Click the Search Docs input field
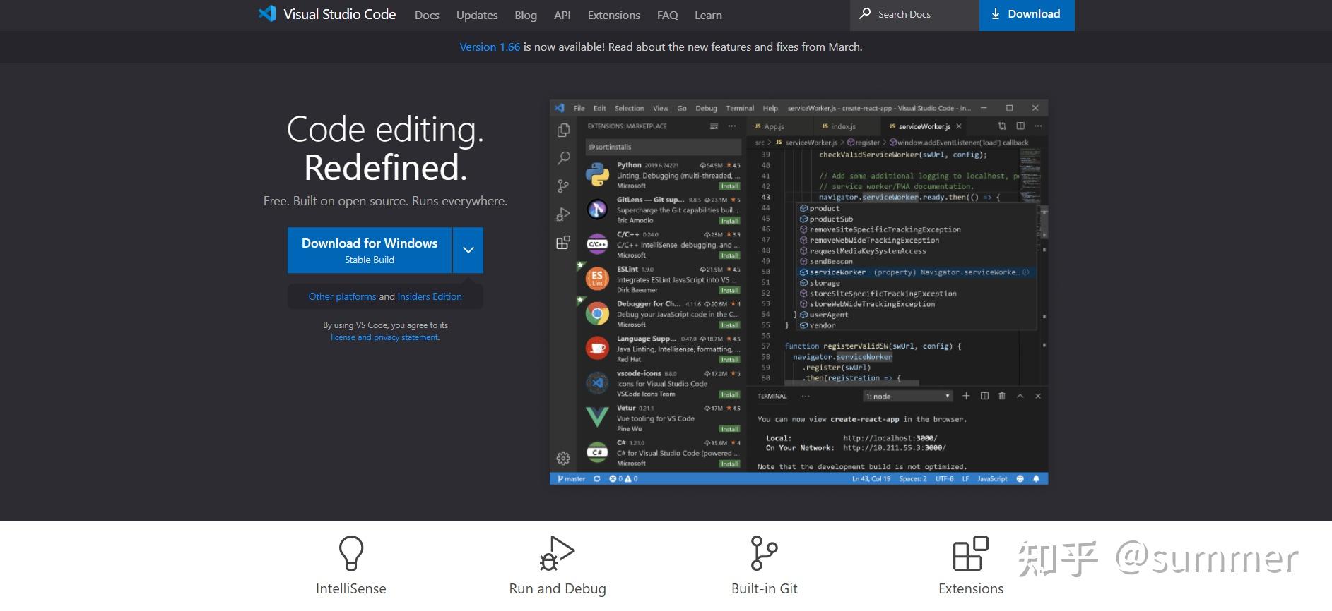1332x611 pixels. coord(914,15)
